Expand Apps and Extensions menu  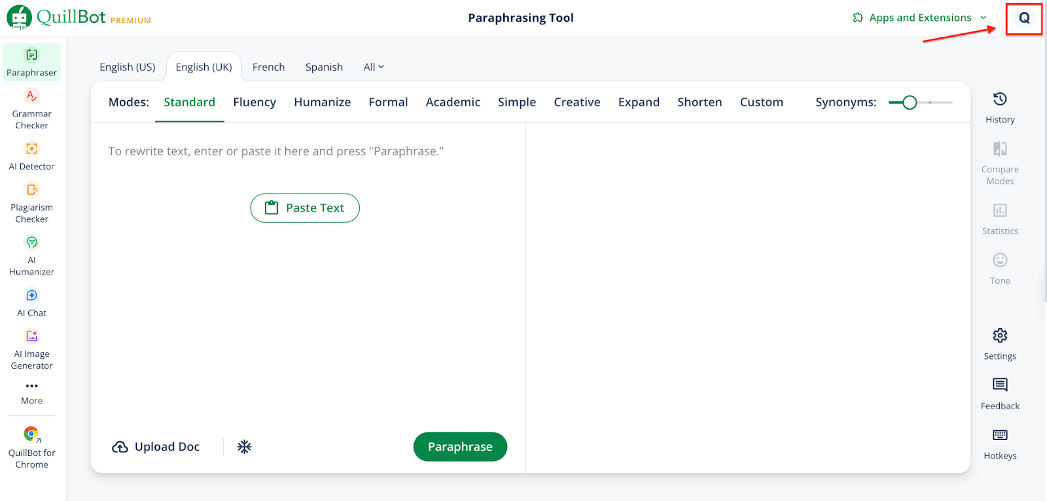tap(919, 18)
